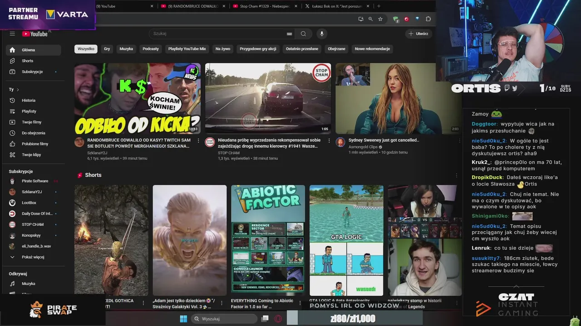Open options menu for Sydney Sweeney video

pos(459,141)
